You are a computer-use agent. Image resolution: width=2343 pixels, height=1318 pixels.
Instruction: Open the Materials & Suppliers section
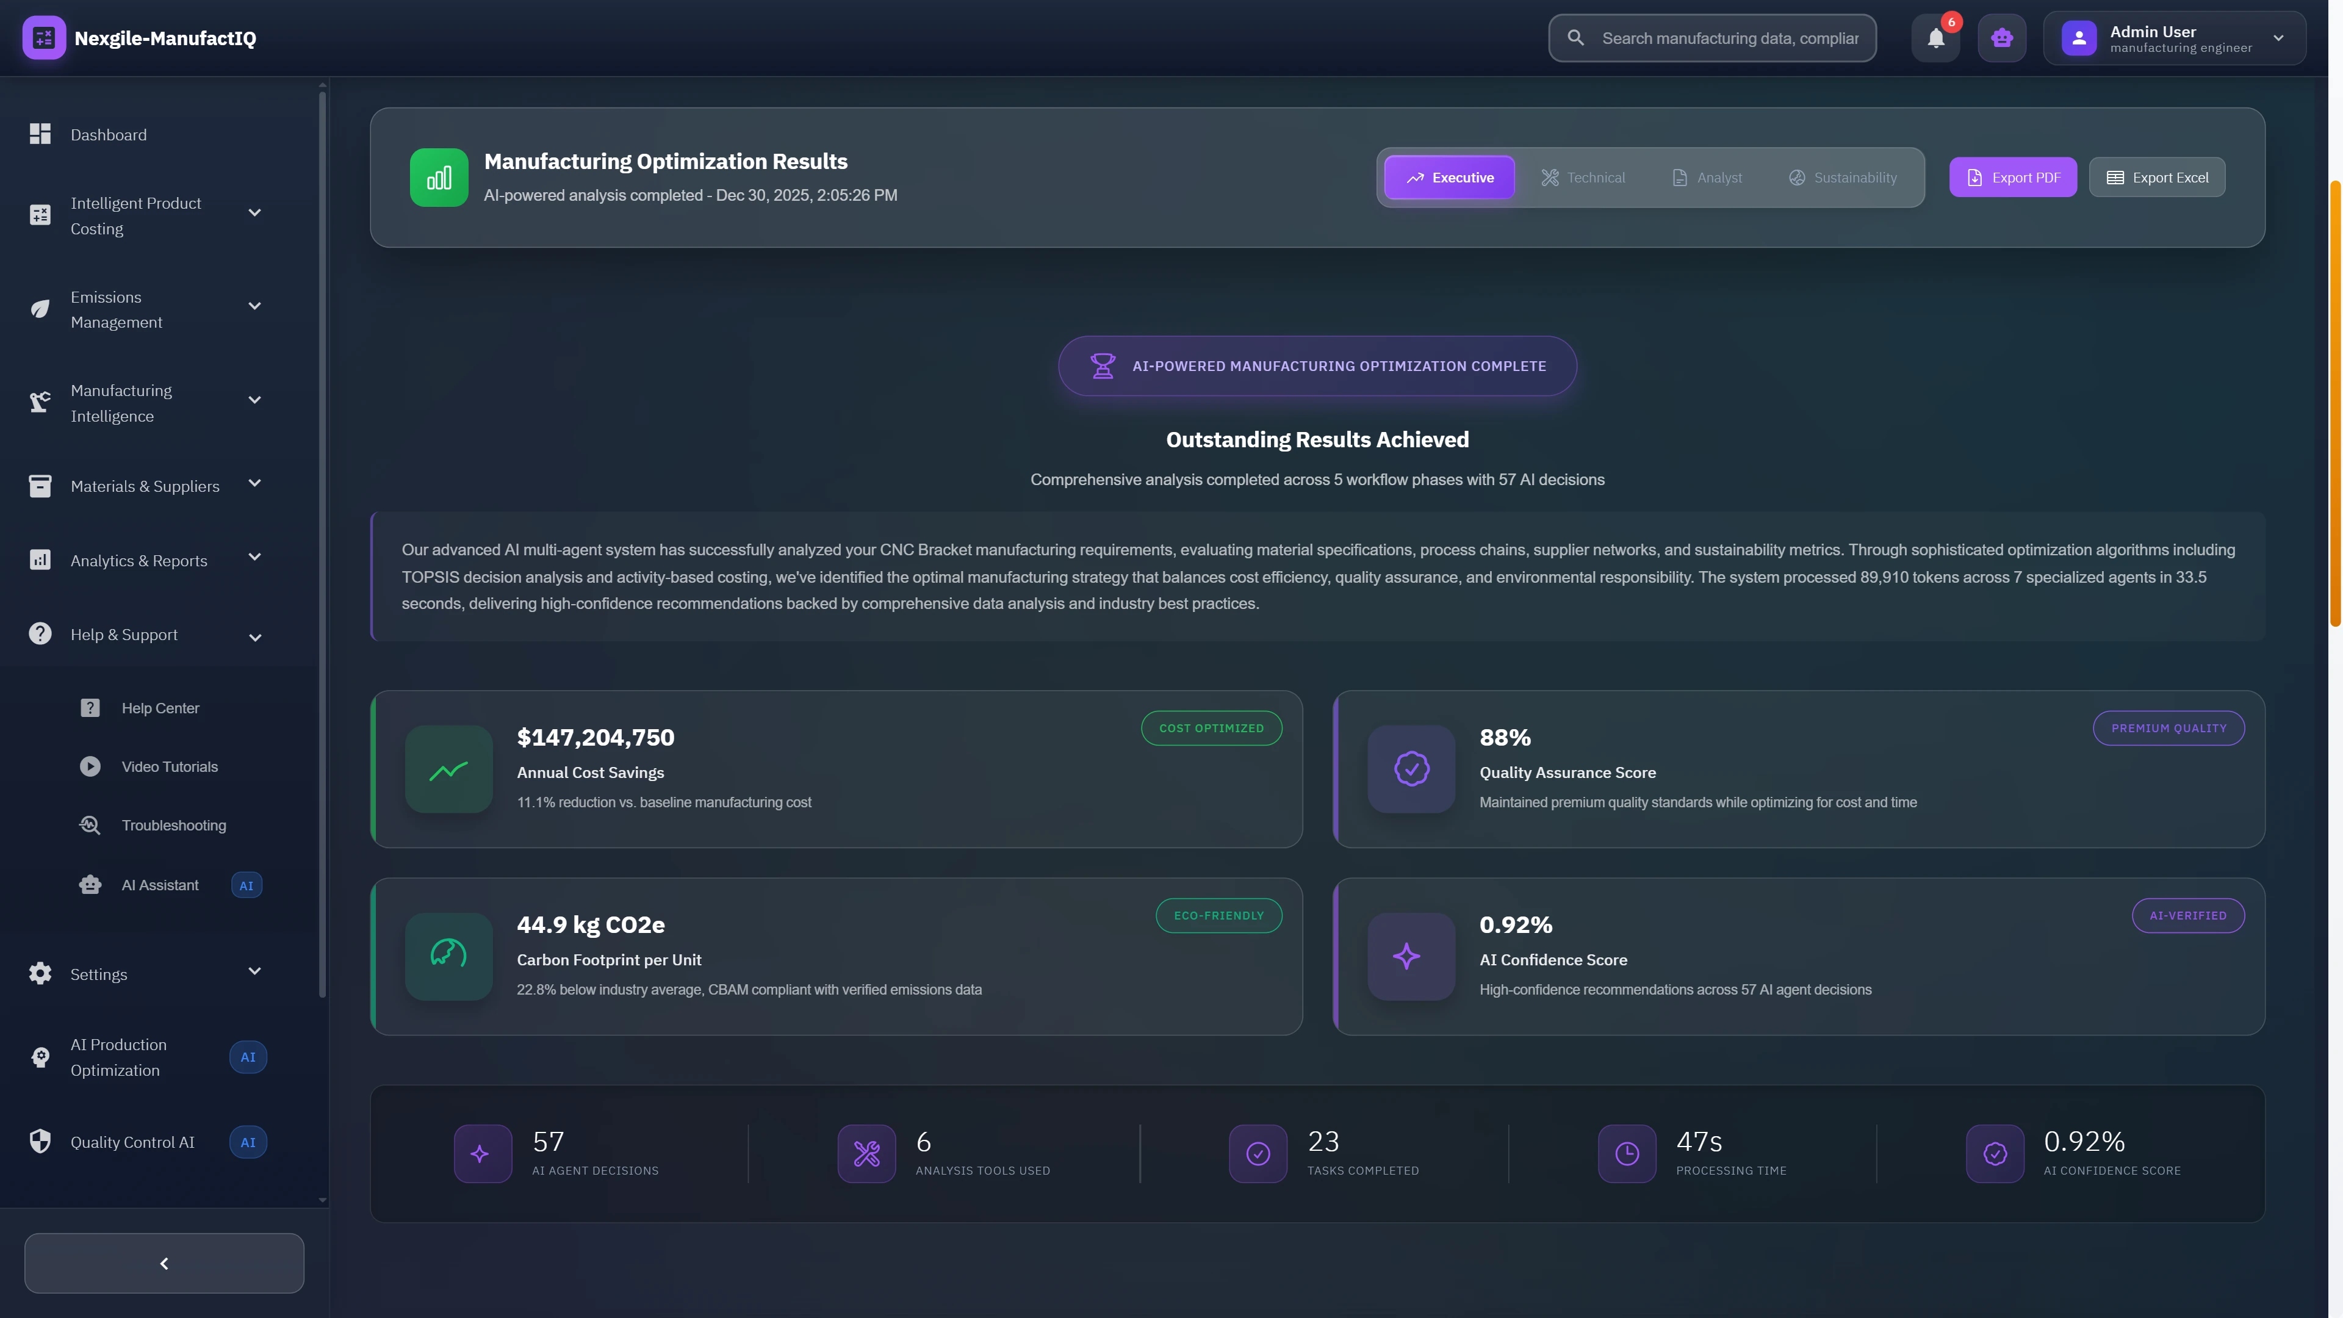pyautogui.click(x=145, y=486)
